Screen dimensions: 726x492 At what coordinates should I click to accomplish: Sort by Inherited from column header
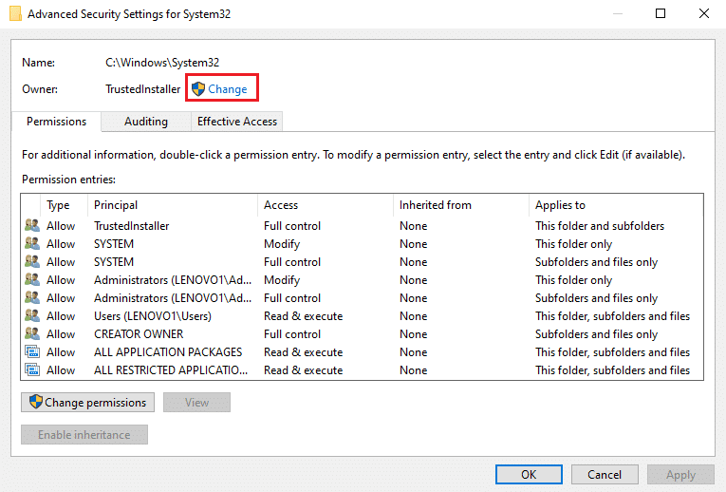pyautogui.click(x=460, y=205)
